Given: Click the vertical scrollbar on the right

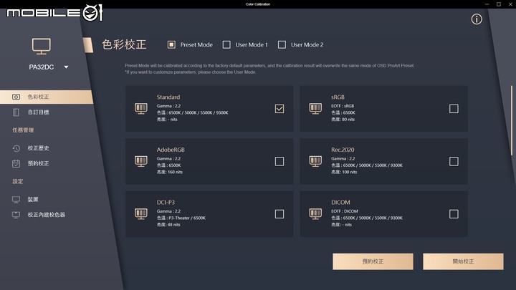Looking at the screenshot, I should pos(512,121).
